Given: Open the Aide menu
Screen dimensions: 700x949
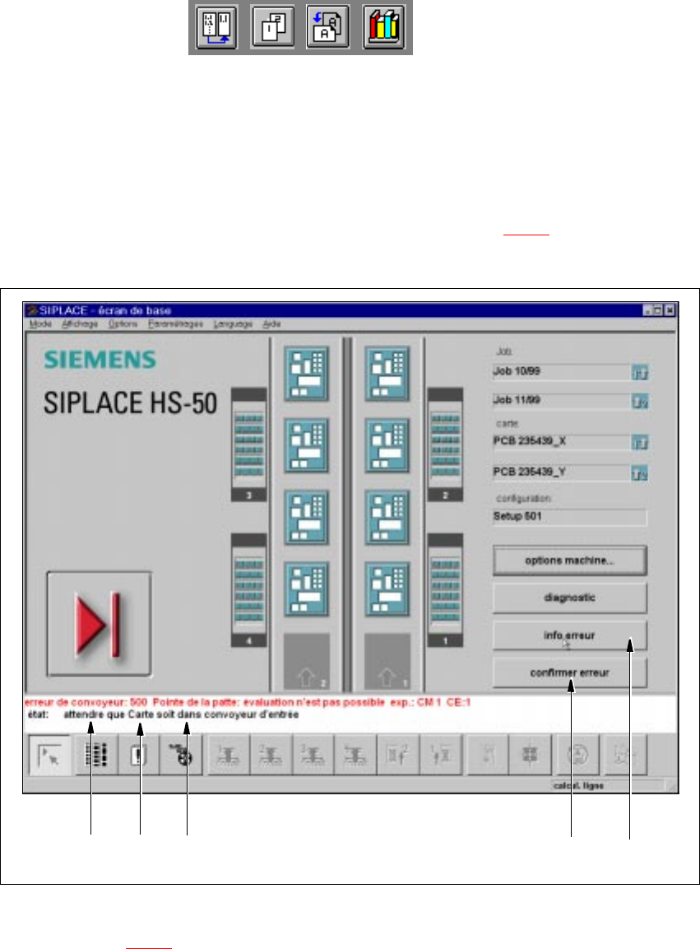Looking at the screenshot, I should click(271, 323).
